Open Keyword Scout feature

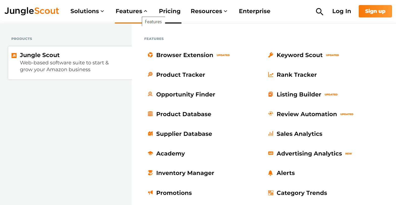300,55
